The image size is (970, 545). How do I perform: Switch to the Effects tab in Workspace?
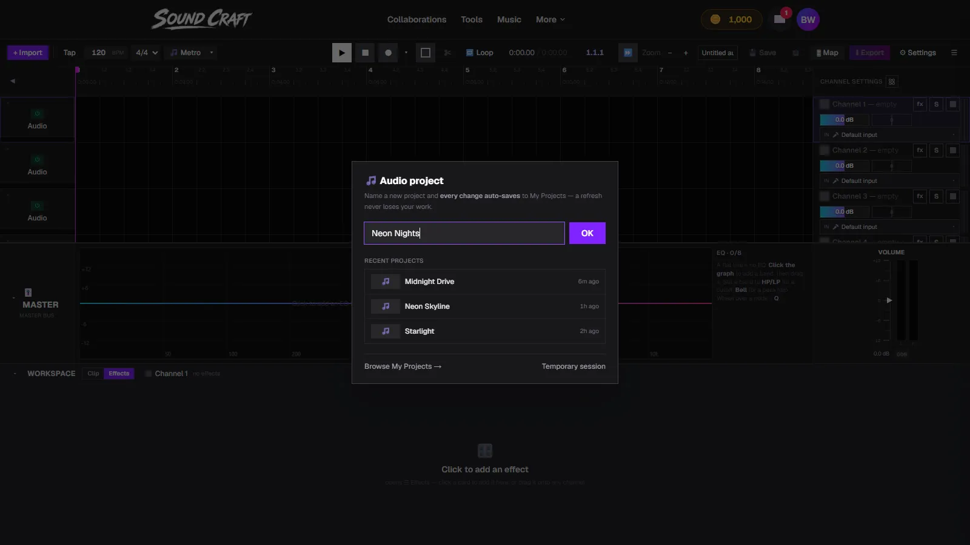click(x=119, y=374)
